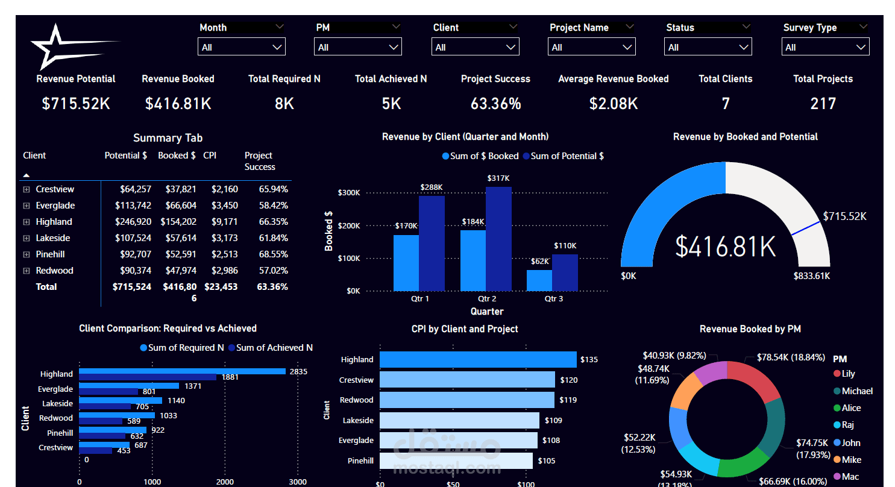Image resolution: width=895 pixels, height=487 pixels.
Task: Select John color dot in PM legend
Action: 837,443
